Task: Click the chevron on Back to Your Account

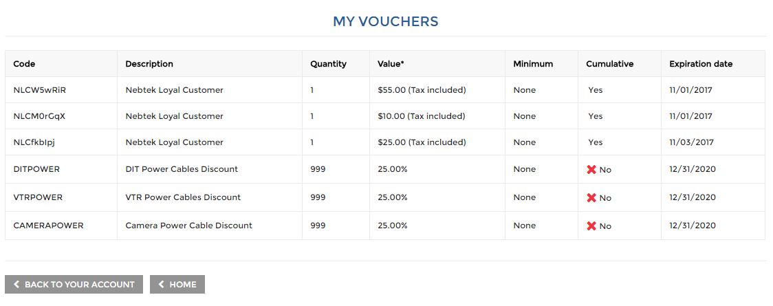Action: coord(17,284)
